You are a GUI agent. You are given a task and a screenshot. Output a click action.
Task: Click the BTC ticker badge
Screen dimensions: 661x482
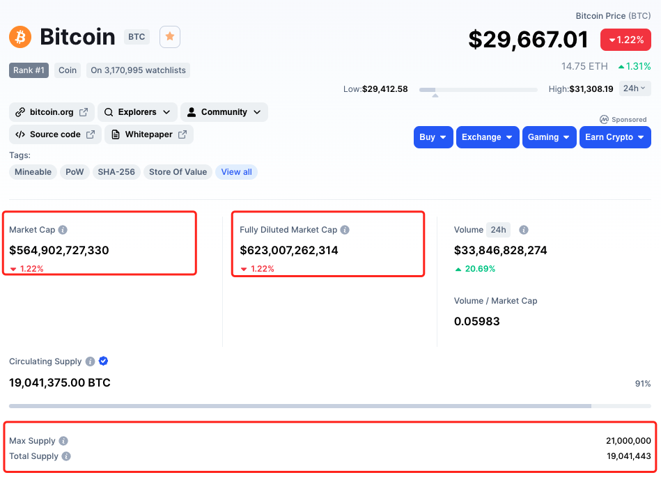coord(137,37)
